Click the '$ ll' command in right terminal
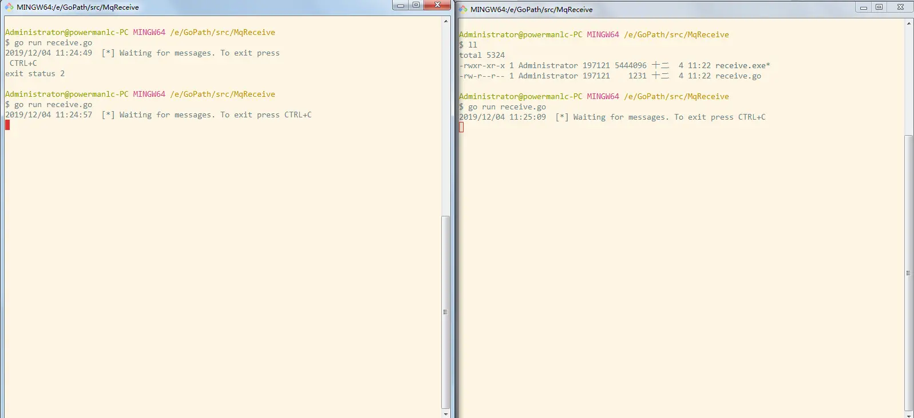Screen dimensions: 914x418 (x=468, y=45)
